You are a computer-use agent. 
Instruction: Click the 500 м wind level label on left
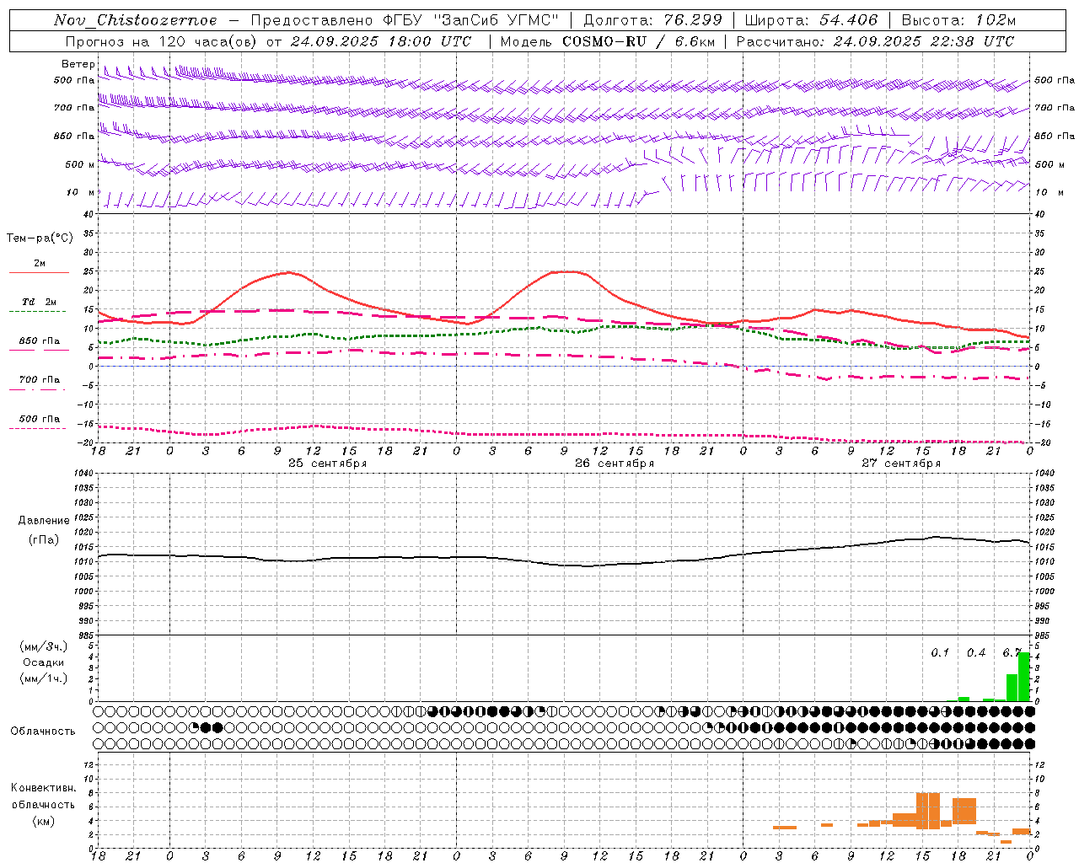(80, 164)
